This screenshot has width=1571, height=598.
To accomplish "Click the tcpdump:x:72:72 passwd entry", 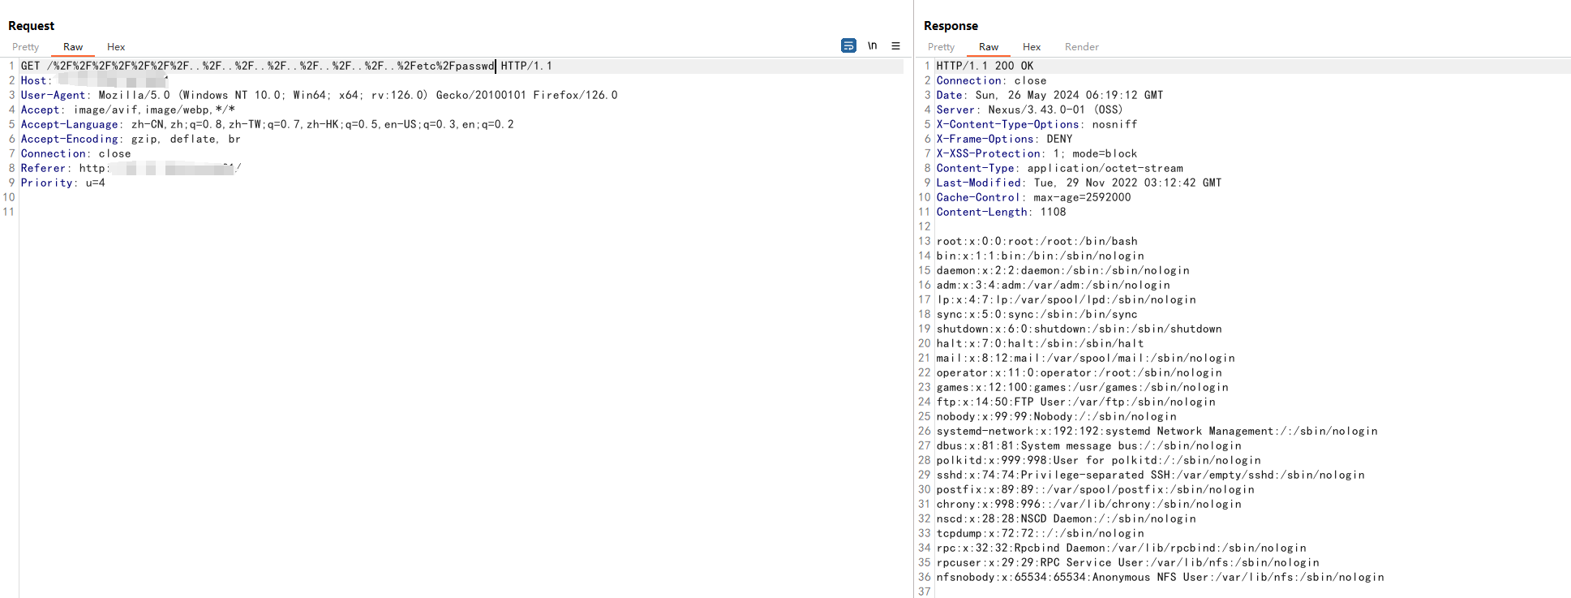I will pyautogui.click(x=1040, y=533).
